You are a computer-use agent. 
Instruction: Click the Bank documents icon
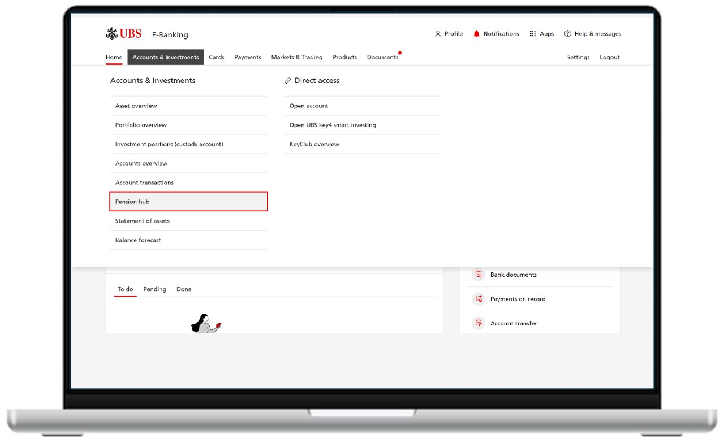pyautogui.click(x=479, y=275)
